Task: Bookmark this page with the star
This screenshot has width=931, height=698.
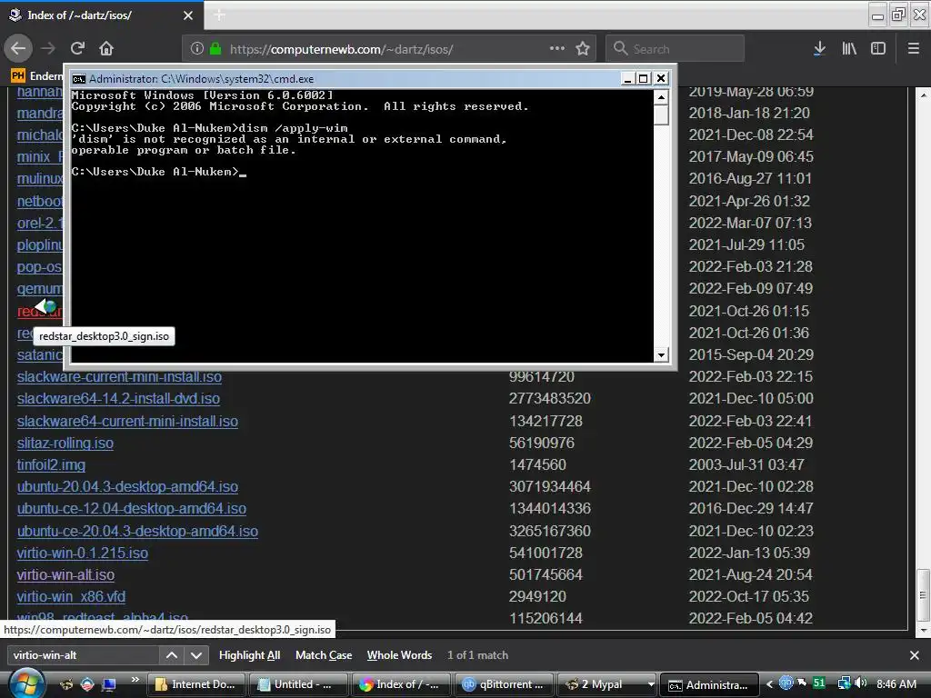Action: point(583,49)
